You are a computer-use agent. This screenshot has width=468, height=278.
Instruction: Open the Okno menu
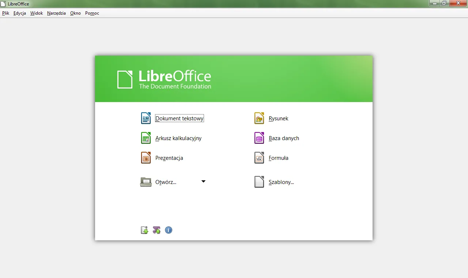point(75,13)
